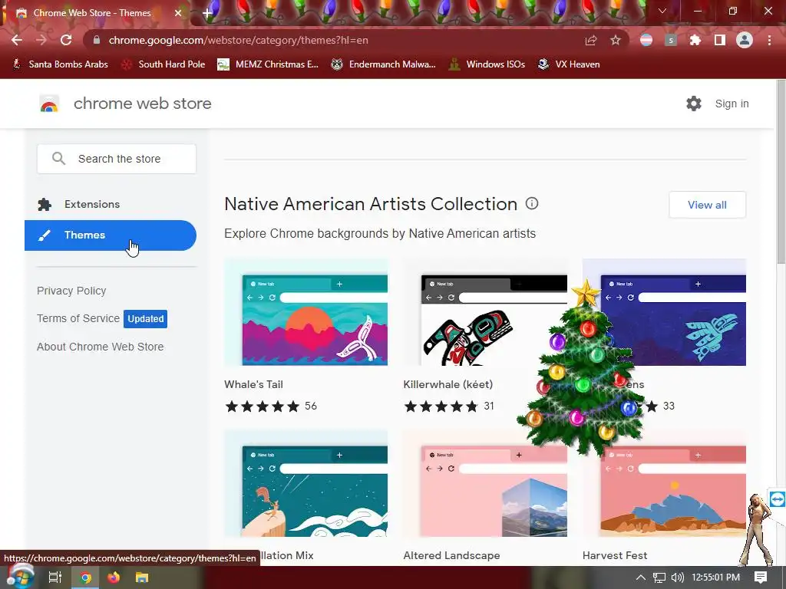This screenshot has height=589, width=786.
Task: Go back using the browser back arrow
Action: coord(17,40)
